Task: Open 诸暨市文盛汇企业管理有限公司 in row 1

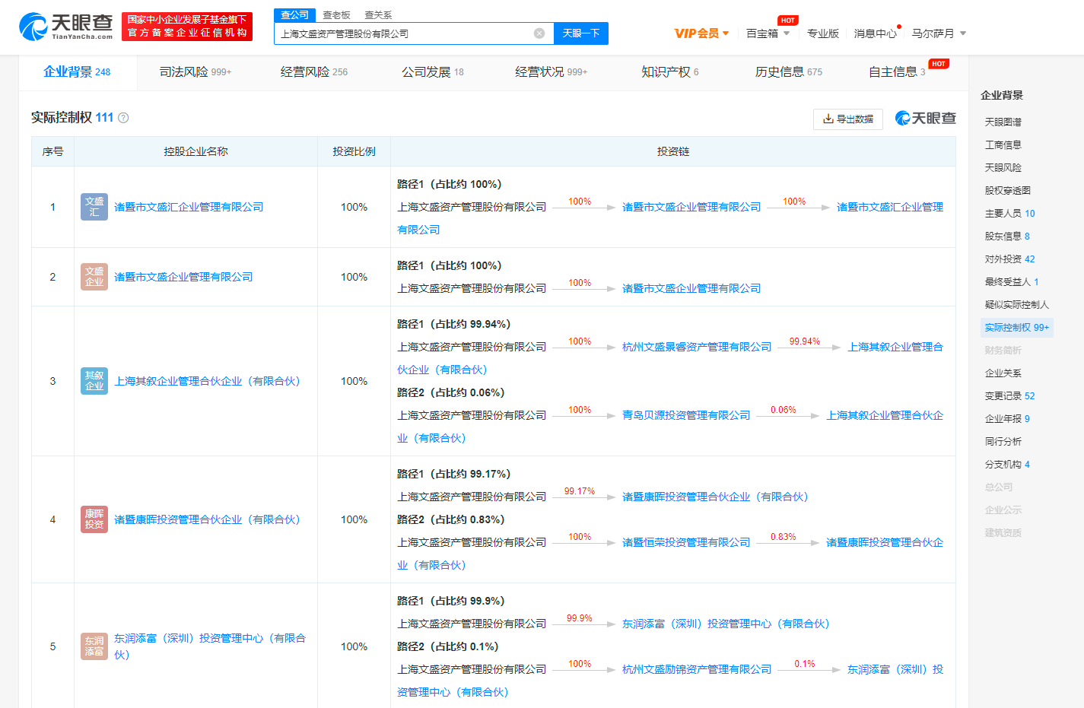Action: [189, 207]
